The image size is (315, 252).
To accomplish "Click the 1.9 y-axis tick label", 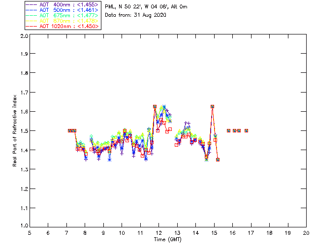I will (x=24, y=54).
